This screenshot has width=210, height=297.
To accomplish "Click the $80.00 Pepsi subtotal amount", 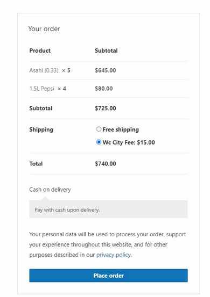I will point(104,89).
